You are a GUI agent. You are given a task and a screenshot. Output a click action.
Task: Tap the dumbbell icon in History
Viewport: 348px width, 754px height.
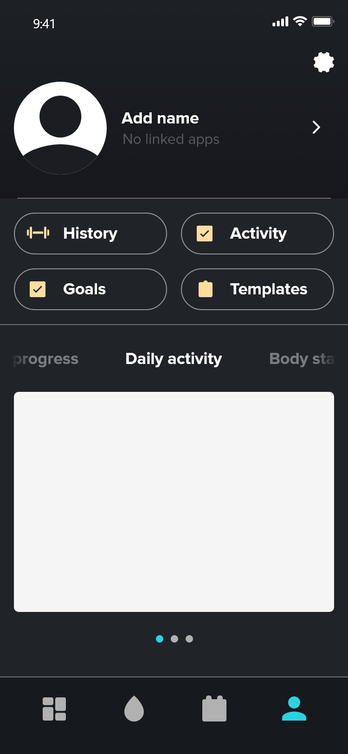click(x=38, y=233)
